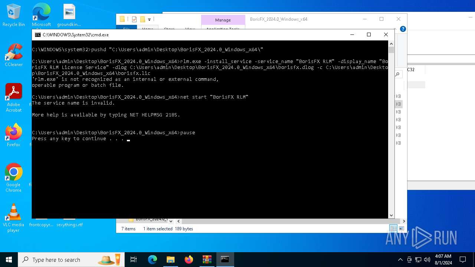Launch Firefox from the desktop icon
Viewport: 475px width, 267px height.
coord(14,135)
